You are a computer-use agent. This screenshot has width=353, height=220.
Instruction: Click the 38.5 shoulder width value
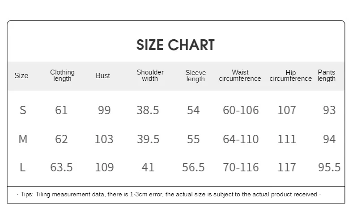click(x=148, y=110)
